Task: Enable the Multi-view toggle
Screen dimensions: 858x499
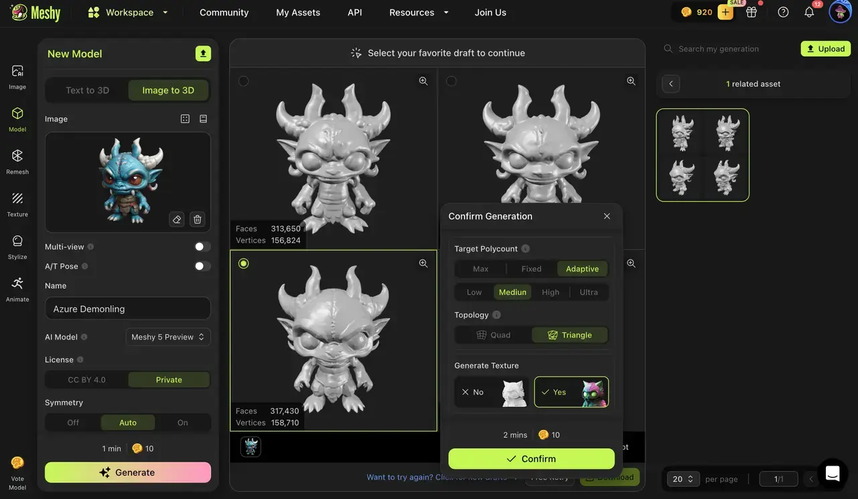Action: (x=202, y=246)
